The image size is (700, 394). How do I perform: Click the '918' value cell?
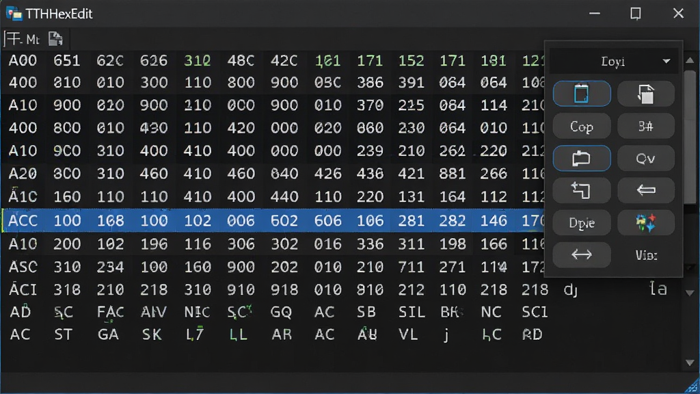click(x=284, y=289)
